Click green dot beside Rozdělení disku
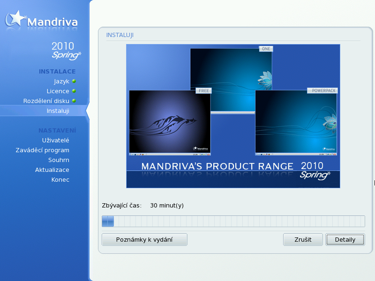 pos(74,101)
